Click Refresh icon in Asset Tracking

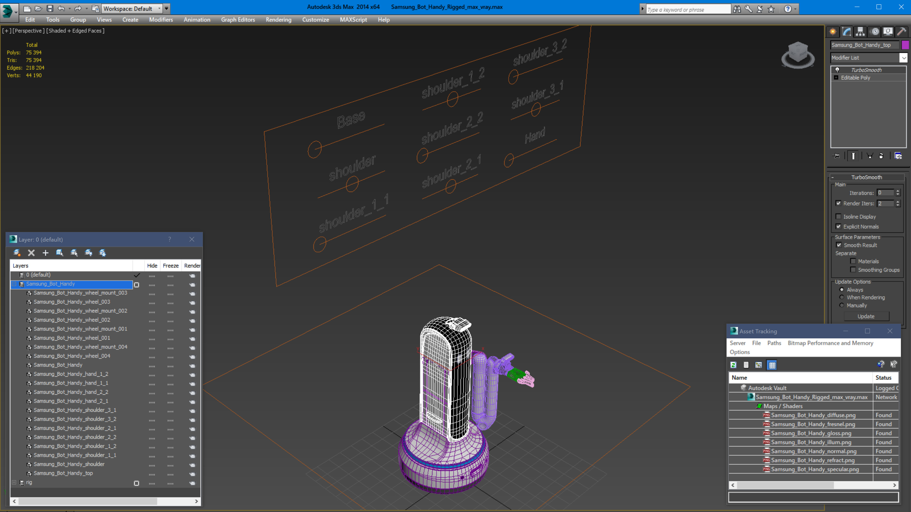(x=734, y=365)
